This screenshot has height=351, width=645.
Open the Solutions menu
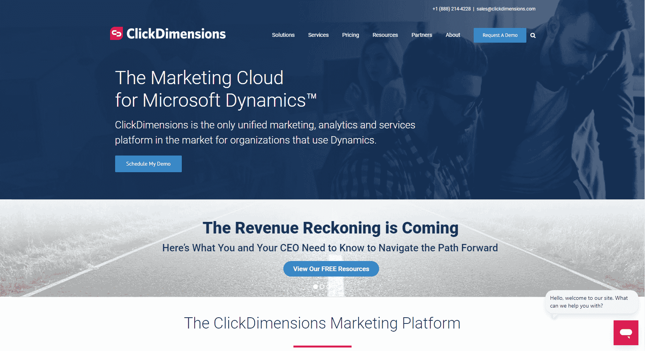tap(283, 35)
